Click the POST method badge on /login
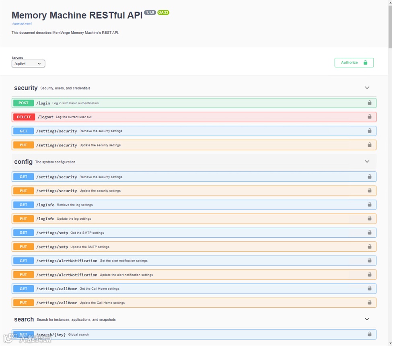Screen dimensions: 393x346 [x=23, y=103]
